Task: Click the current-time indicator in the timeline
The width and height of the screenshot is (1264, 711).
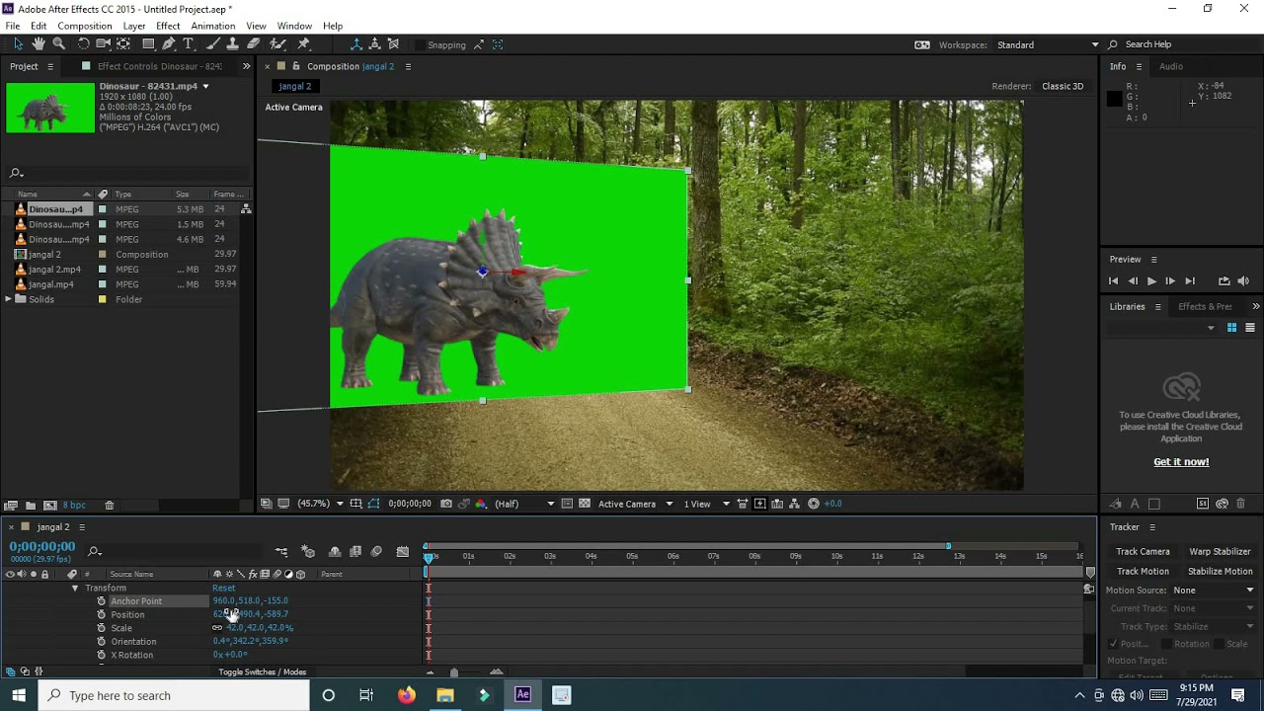Action: coord(429,558)
